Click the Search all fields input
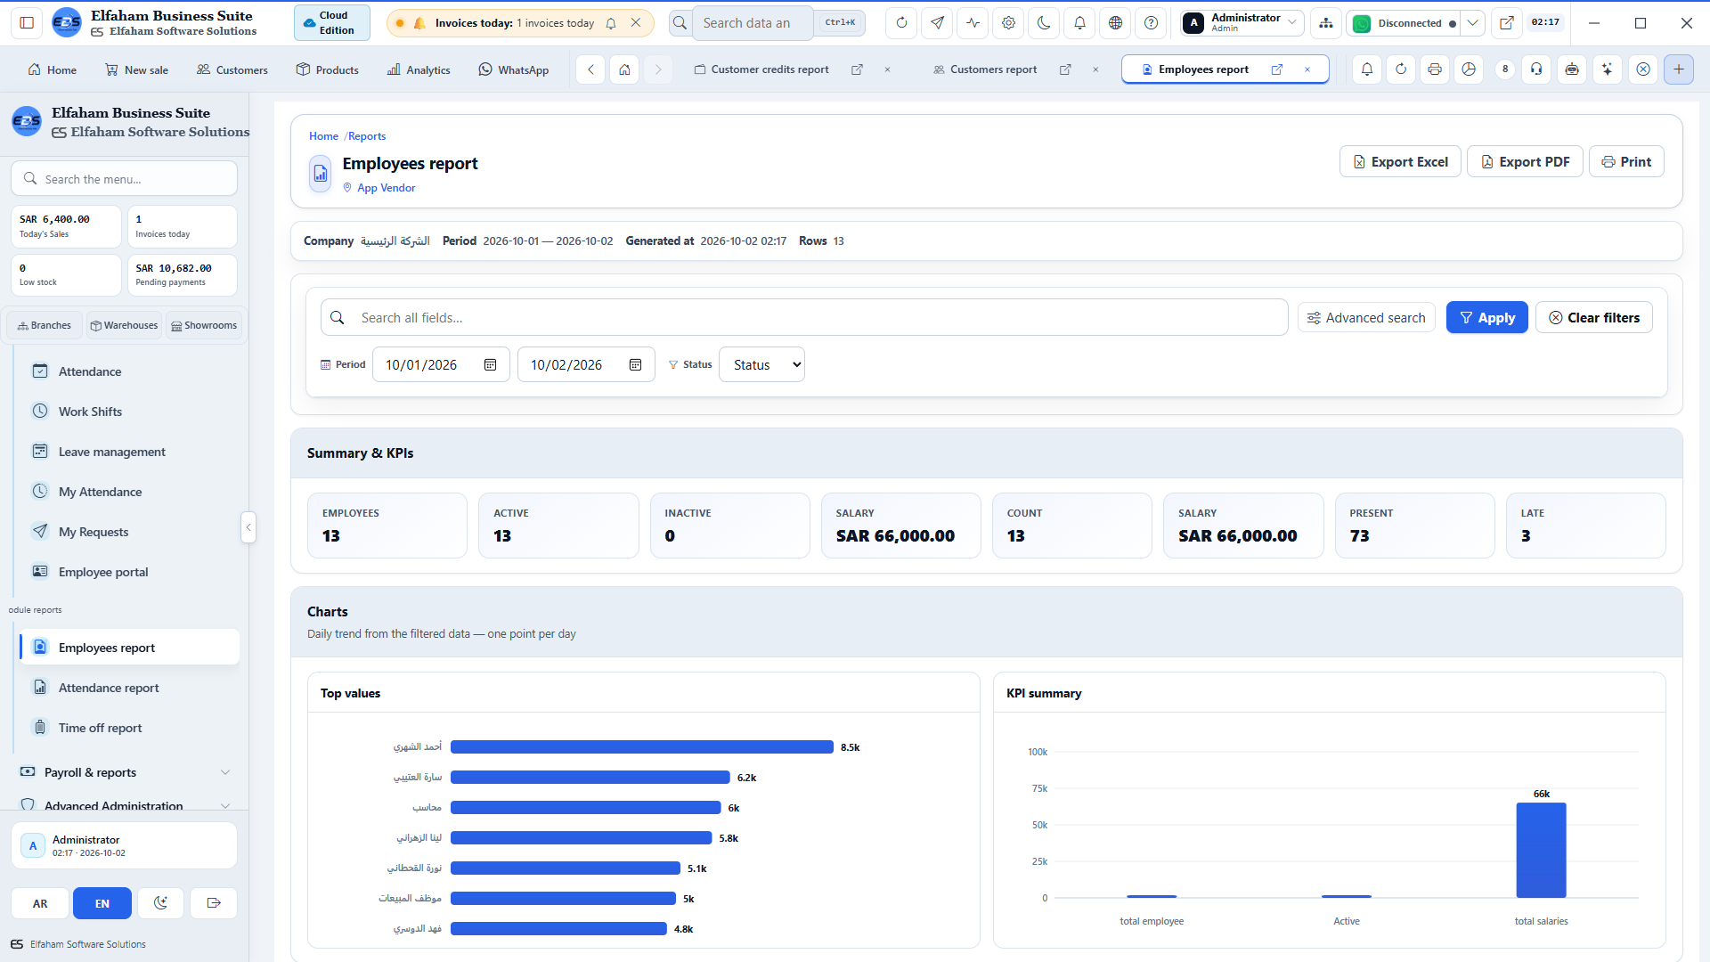The image size is (1710, 962). coord(803,317)
